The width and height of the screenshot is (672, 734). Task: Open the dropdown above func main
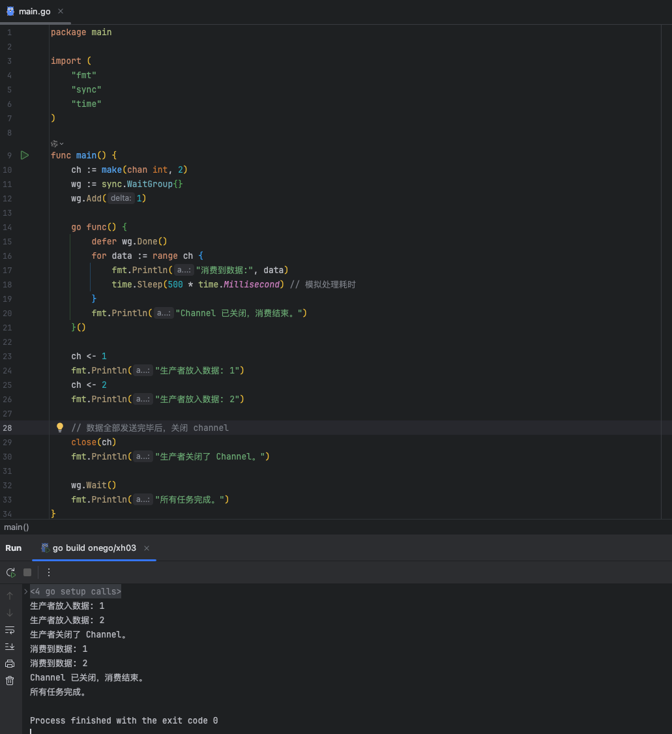pyautogui.click(x=57, y=143)
